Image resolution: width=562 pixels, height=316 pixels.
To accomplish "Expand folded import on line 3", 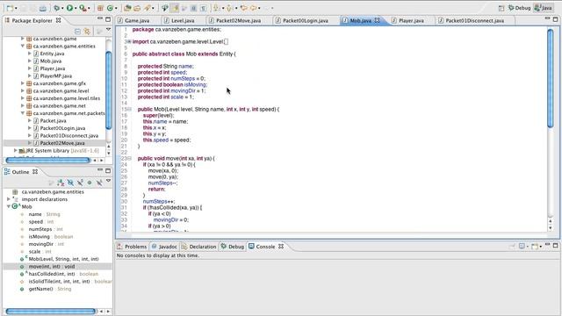I will pos(129,41).
